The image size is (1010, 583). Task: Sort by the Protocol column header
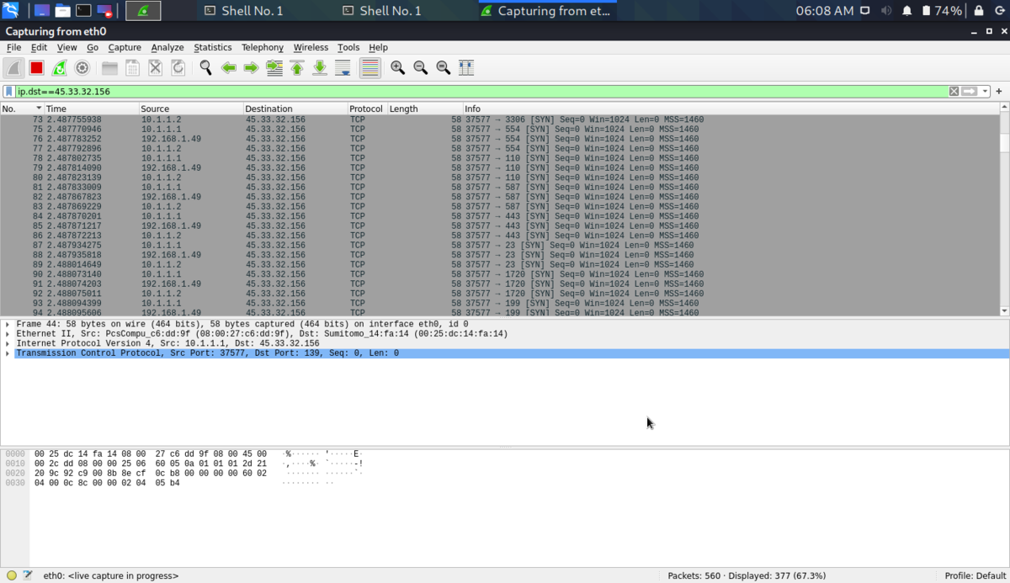click(x=367, y=109)
